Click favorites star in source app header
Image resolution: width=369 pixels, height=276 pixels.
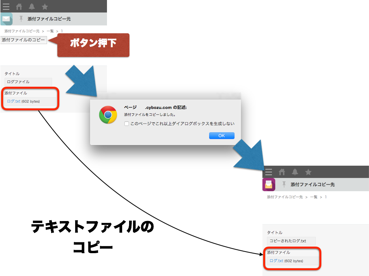(45, 7)
